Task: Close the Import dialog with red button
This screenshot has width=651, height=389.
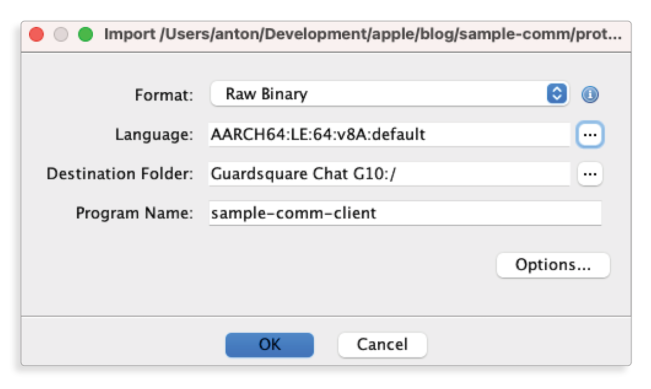Action: tap(36, 35)
